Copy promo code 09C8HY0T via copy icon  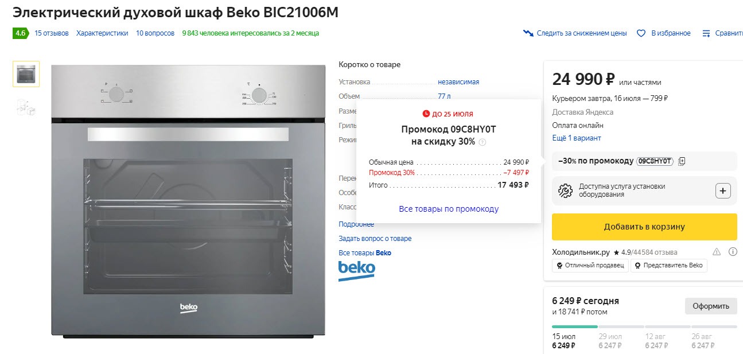click(681, 161)
